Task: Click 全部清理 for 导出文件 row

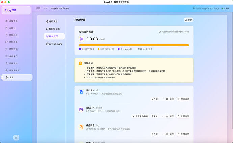Action: click(x=183, y=99)
